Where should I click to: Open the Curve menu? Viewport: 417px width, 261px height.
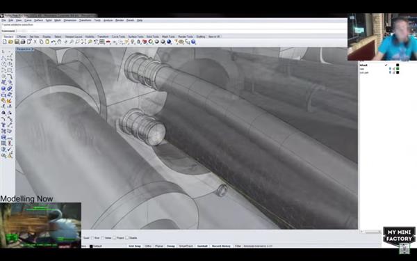tap(28, 20)
